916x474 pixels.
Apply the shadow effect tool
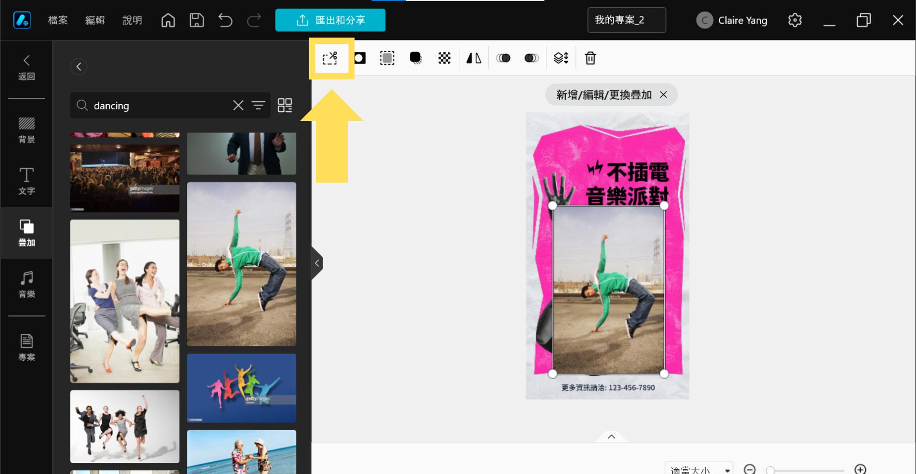point(416,58)
